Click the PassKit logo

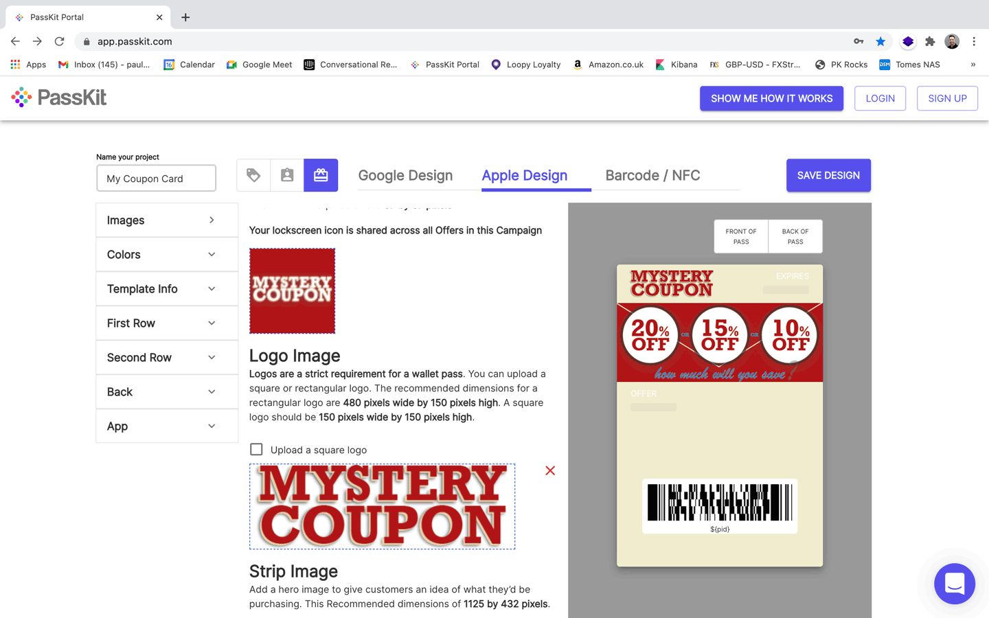coord(59,98)
